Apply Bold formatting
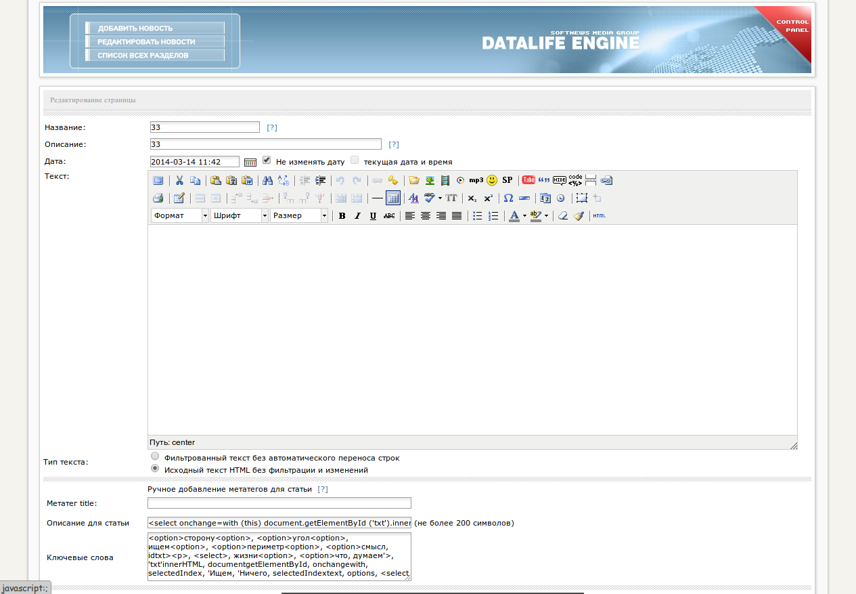Image resolution: width=856 pixels, height=594 pixels. pos(342,216)
